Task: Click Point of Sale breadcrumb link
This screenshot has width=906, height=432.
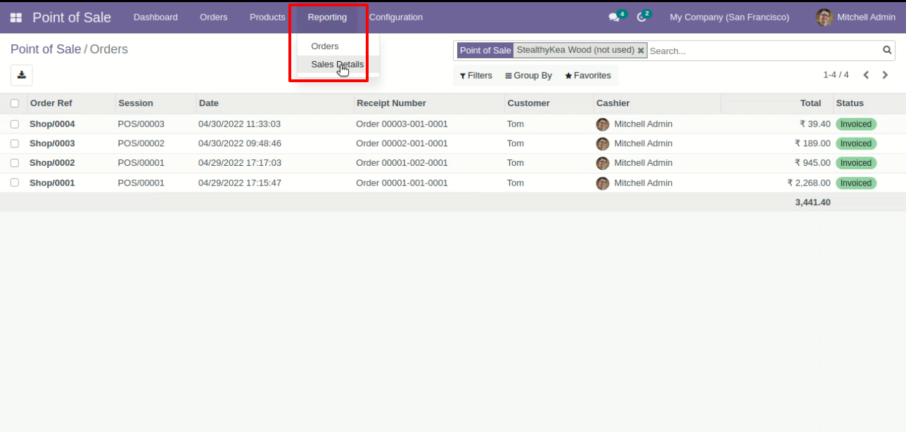Action: [x=46, y=49]
